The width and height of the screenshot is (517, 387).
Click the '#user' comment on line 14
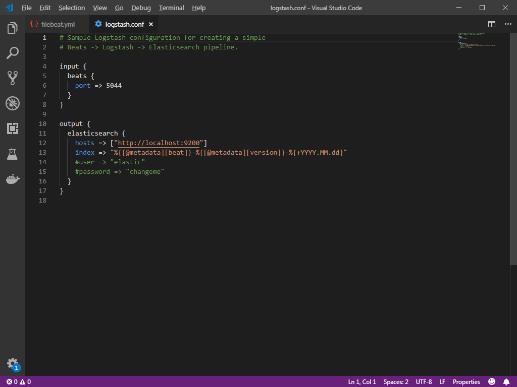(x=85, y=162)
